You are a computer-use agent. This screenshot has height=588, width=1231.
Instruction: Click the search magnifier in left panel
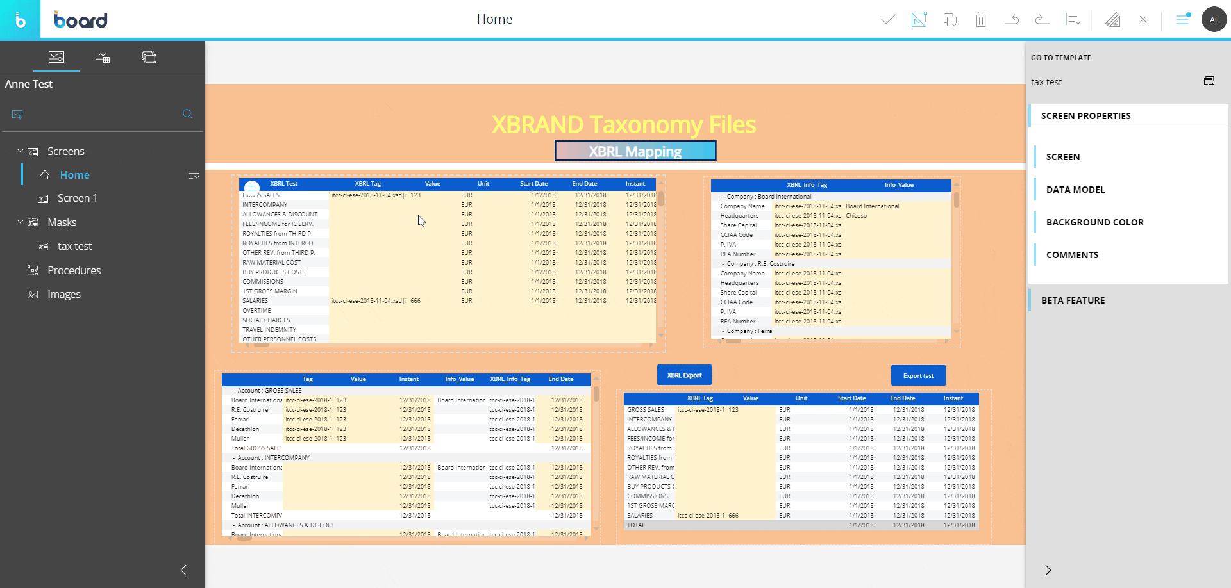coord(187,114)
